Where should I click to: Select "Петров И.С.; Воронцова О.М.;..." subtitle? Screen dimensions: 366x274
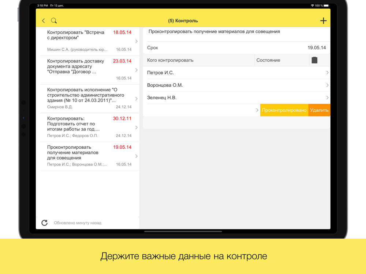[x=77, y=164]
